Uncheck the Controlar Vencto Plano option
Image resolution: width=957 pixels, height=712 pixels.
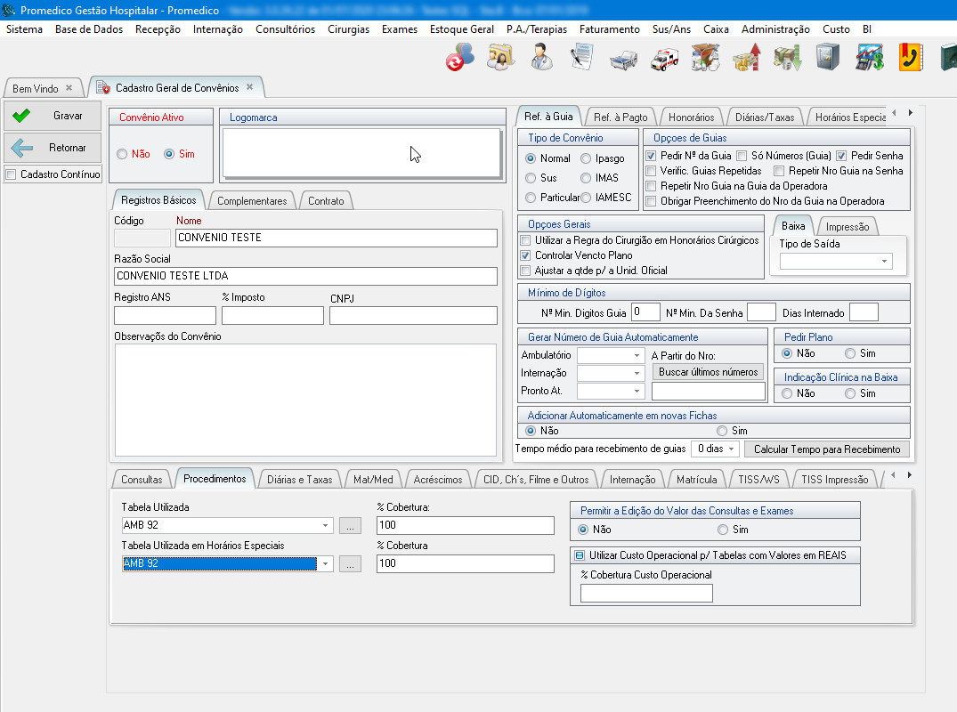tap(526, 255)
